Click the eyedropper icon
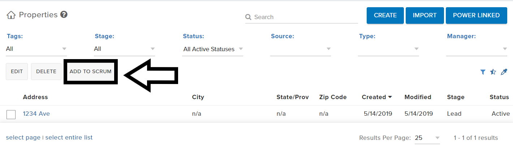This screenshot has height=155, width=513. click(504, 72)
